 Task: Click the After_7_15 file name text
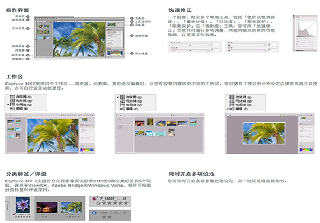pos(113,213)
